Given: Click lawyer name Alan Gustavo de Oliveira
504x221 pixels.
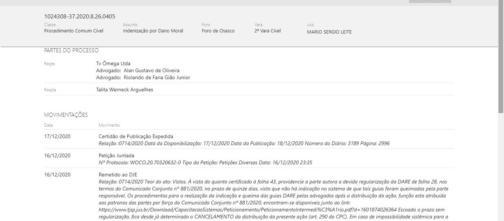Looking at the screenshot, I should [x=152, y=70].
